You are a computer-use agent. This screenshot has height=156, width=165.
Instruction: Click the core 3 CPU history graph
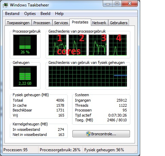click(98, 45)
